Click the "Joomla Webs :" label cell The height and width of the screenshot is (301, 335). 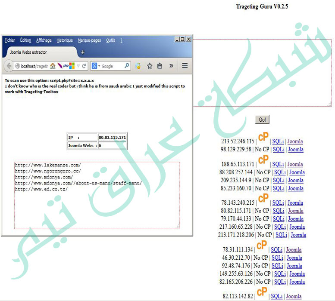click(x=82, y=145)
